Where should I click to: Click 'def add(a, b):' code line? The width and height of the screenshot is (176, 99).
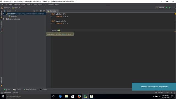pyautogui.click(x=59, y=14)
